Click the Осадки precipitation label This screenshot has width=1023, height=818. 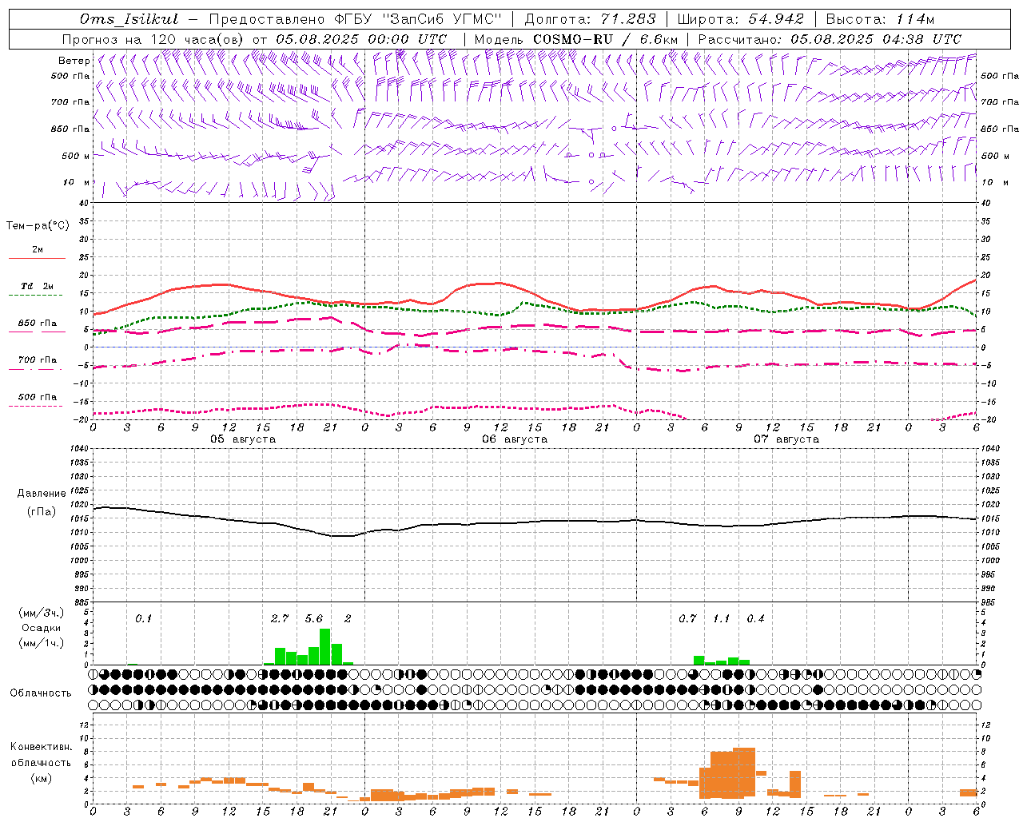pos(41,628)
